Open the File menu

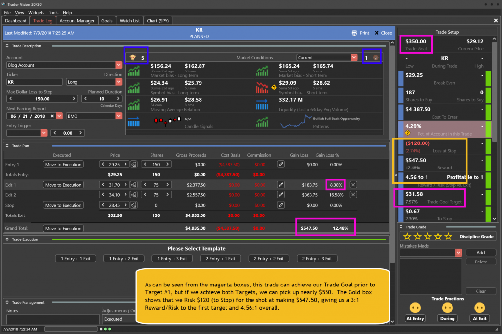pos(7,12)
